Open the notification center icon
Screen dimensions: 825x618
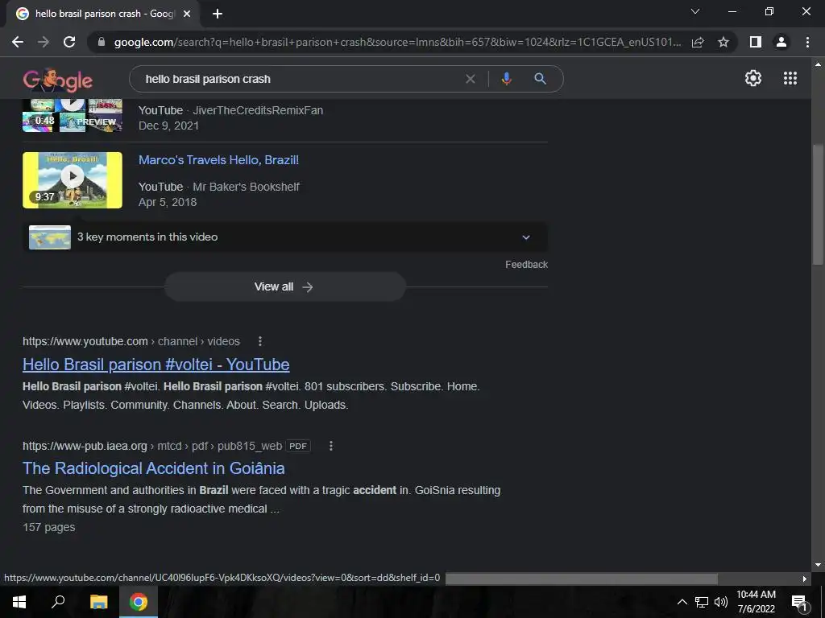tap(798, 602)
